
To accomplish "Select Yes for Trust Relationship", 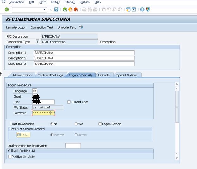I will (x=76, y=124).
